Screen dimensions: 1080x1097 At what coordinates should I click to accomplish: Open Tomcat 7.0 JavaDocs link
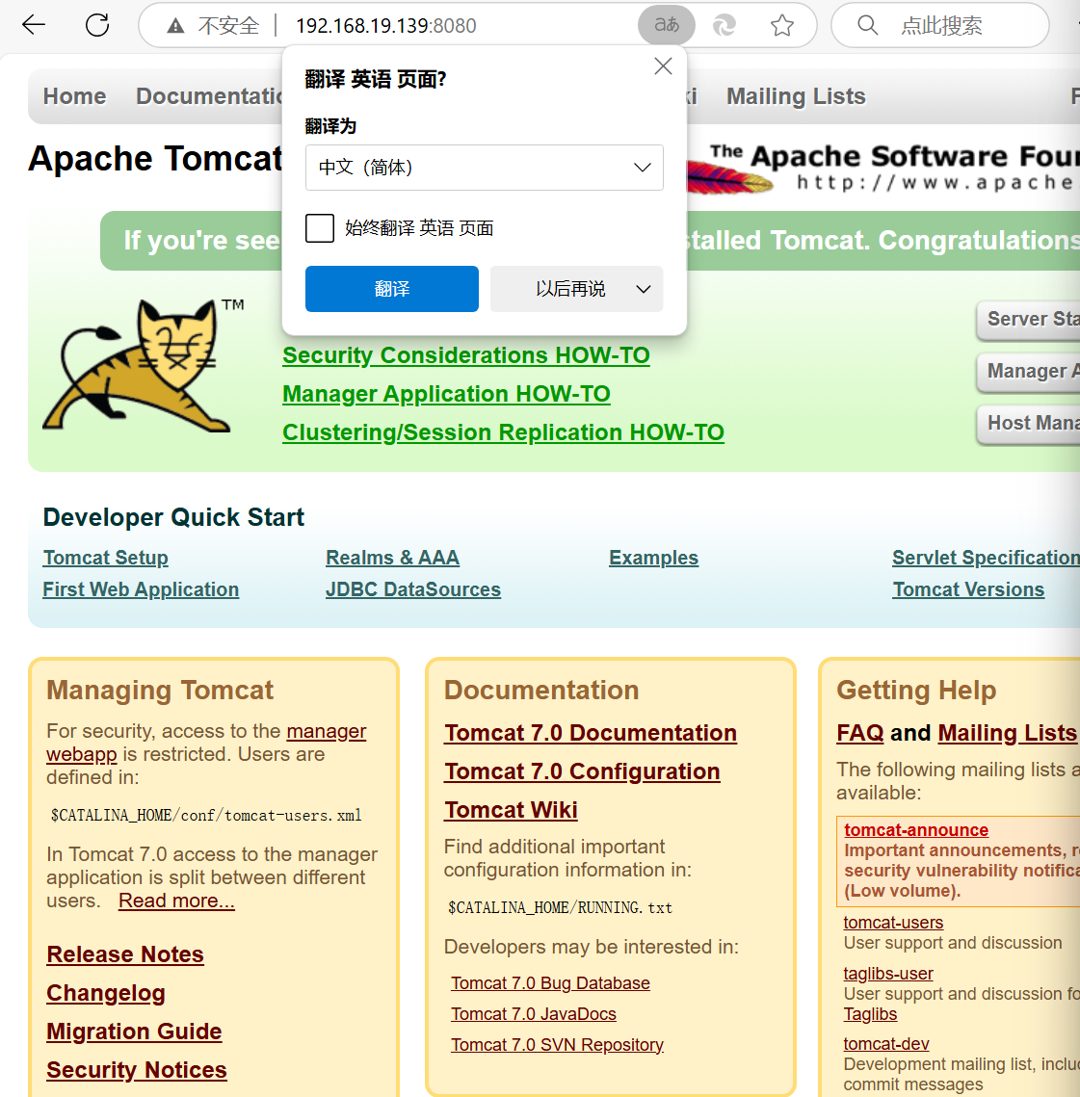point(534,1014)
